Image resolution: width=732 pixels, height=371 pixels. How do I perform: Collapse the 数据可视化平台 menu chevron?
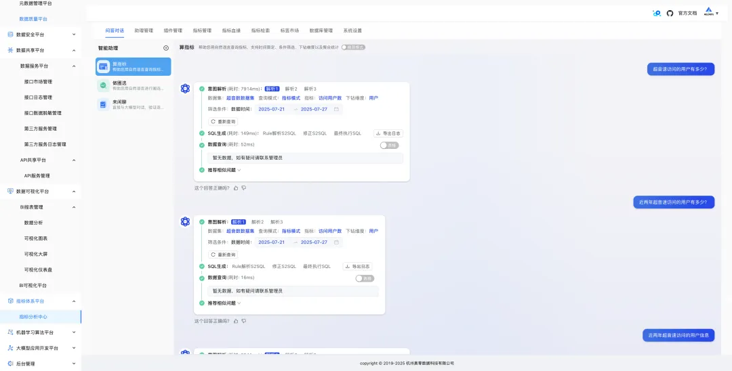point(74,191)
